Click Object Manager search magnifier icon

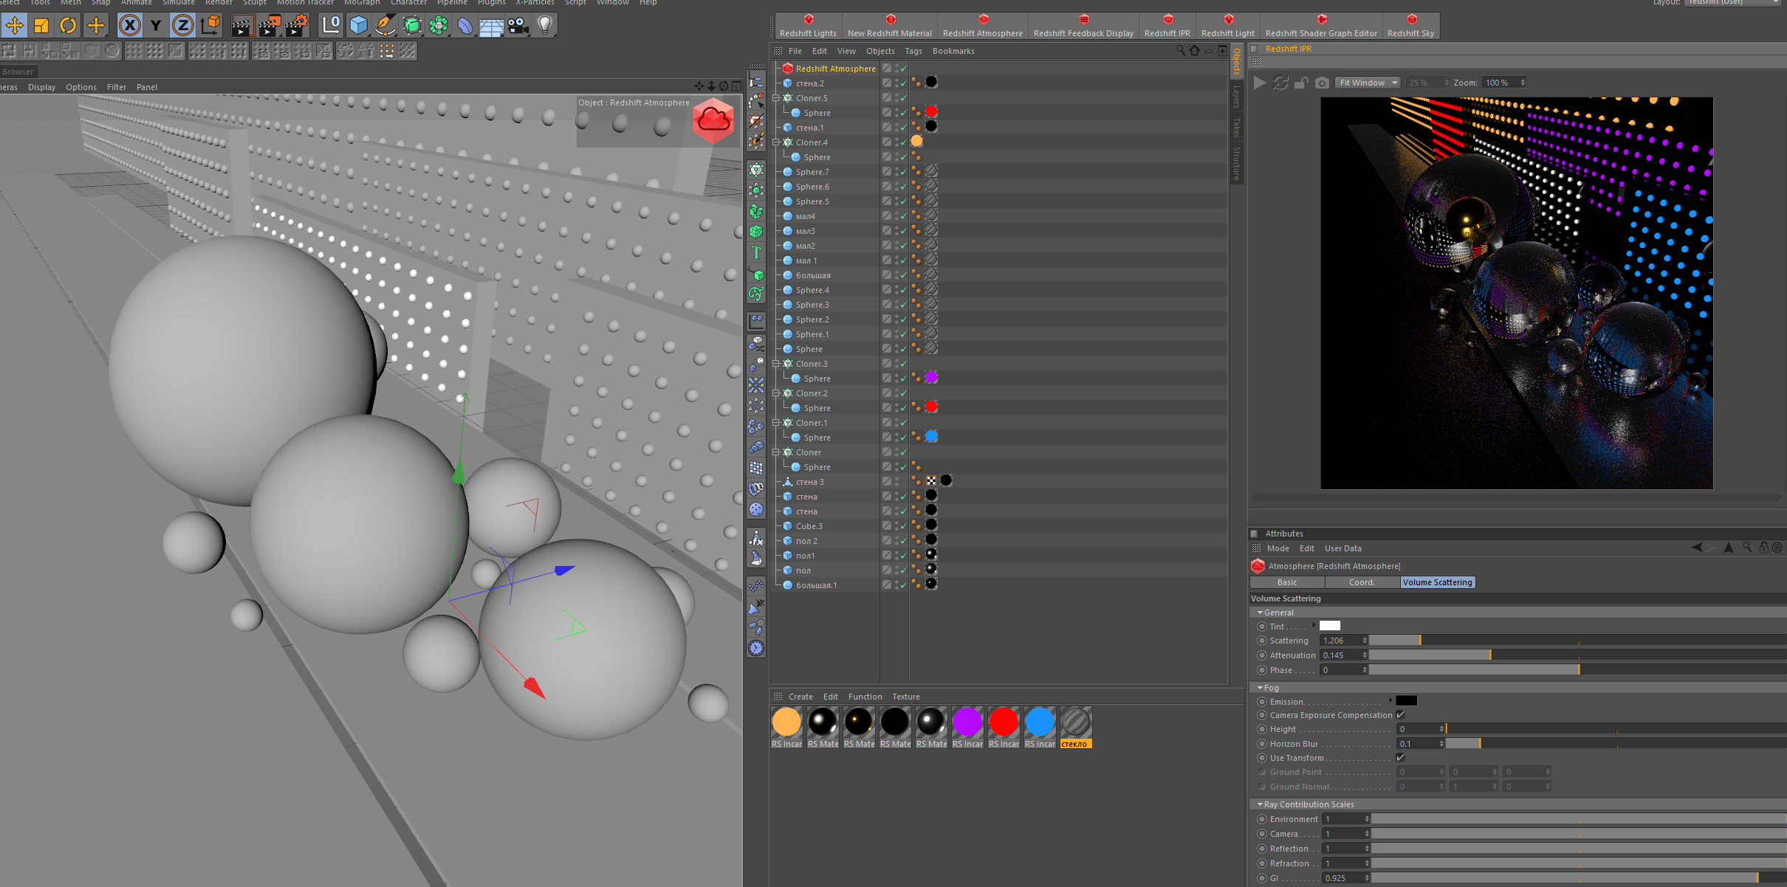(x=1180, y=51)
